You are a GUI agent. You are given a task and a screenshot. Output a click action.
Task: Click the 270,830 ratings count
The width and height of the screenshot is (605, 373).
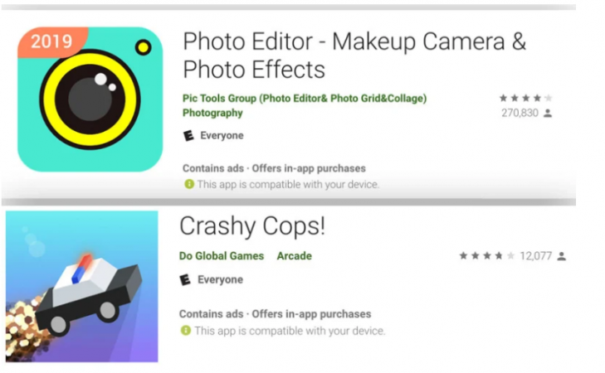[x=520, y=113]
